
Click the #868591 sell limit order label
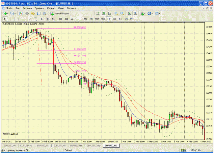tap(11, 134)
